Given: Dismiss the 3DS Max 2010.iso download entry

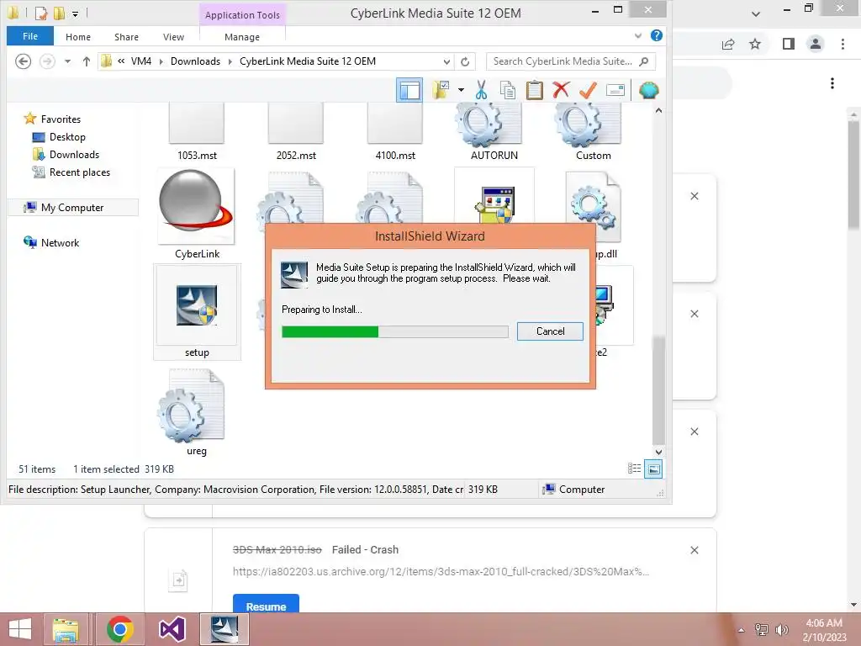Looking at the screenshot, I should pyautogui.click(x=694, y=550).
